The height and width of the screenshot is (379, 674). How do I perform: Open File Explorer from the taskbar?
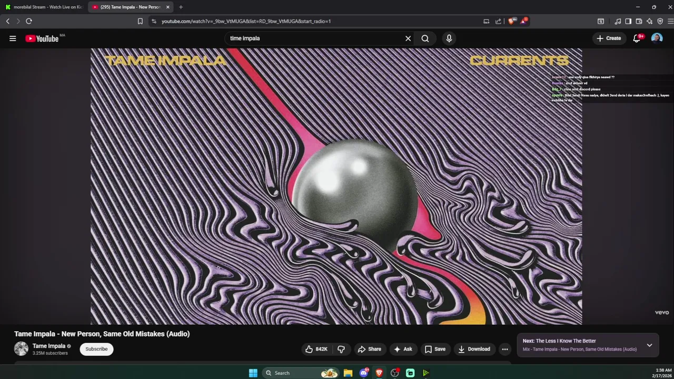[x=348, y=373]
